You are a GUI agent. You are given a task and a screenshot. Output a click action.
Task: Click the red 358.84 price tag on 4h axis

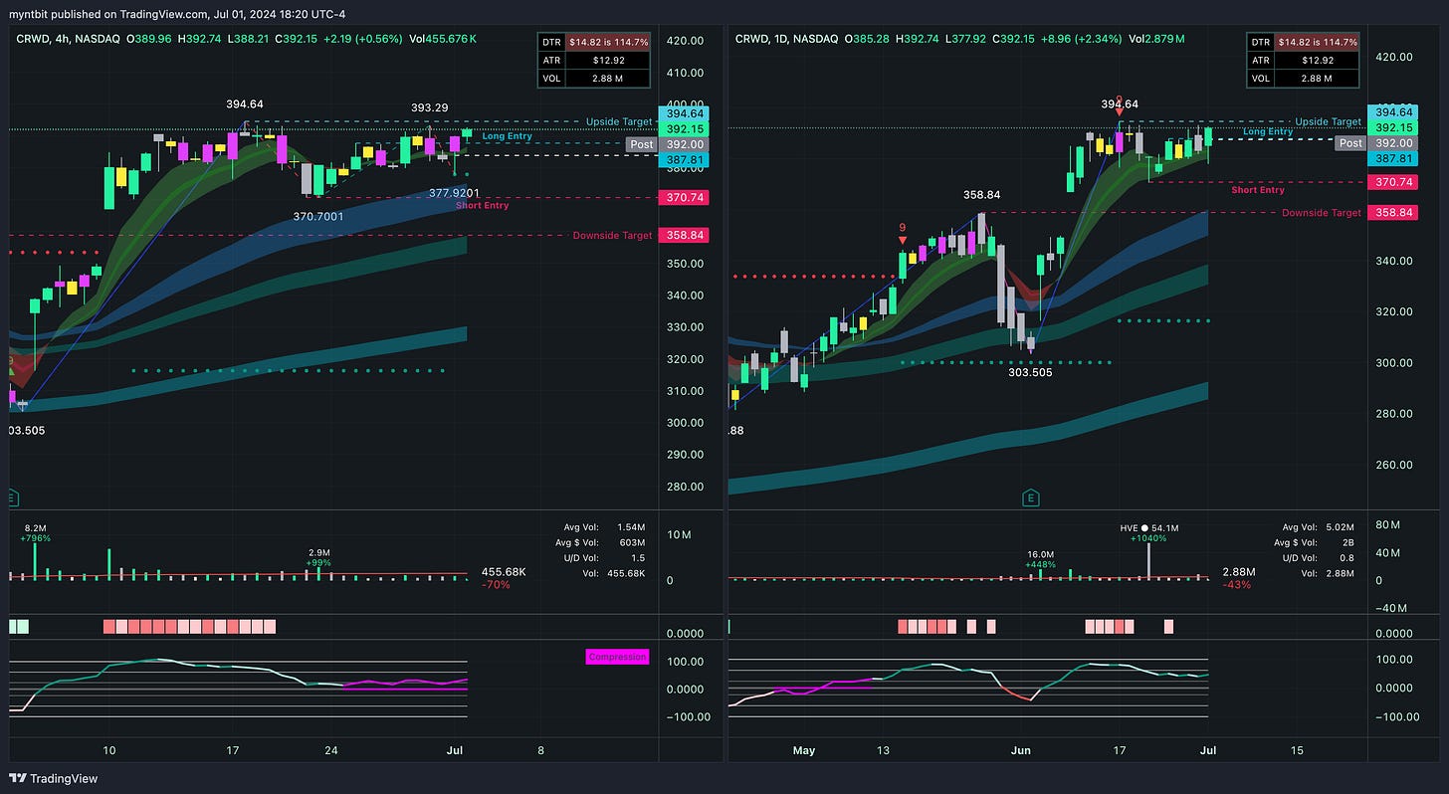[x=684, y=236]
